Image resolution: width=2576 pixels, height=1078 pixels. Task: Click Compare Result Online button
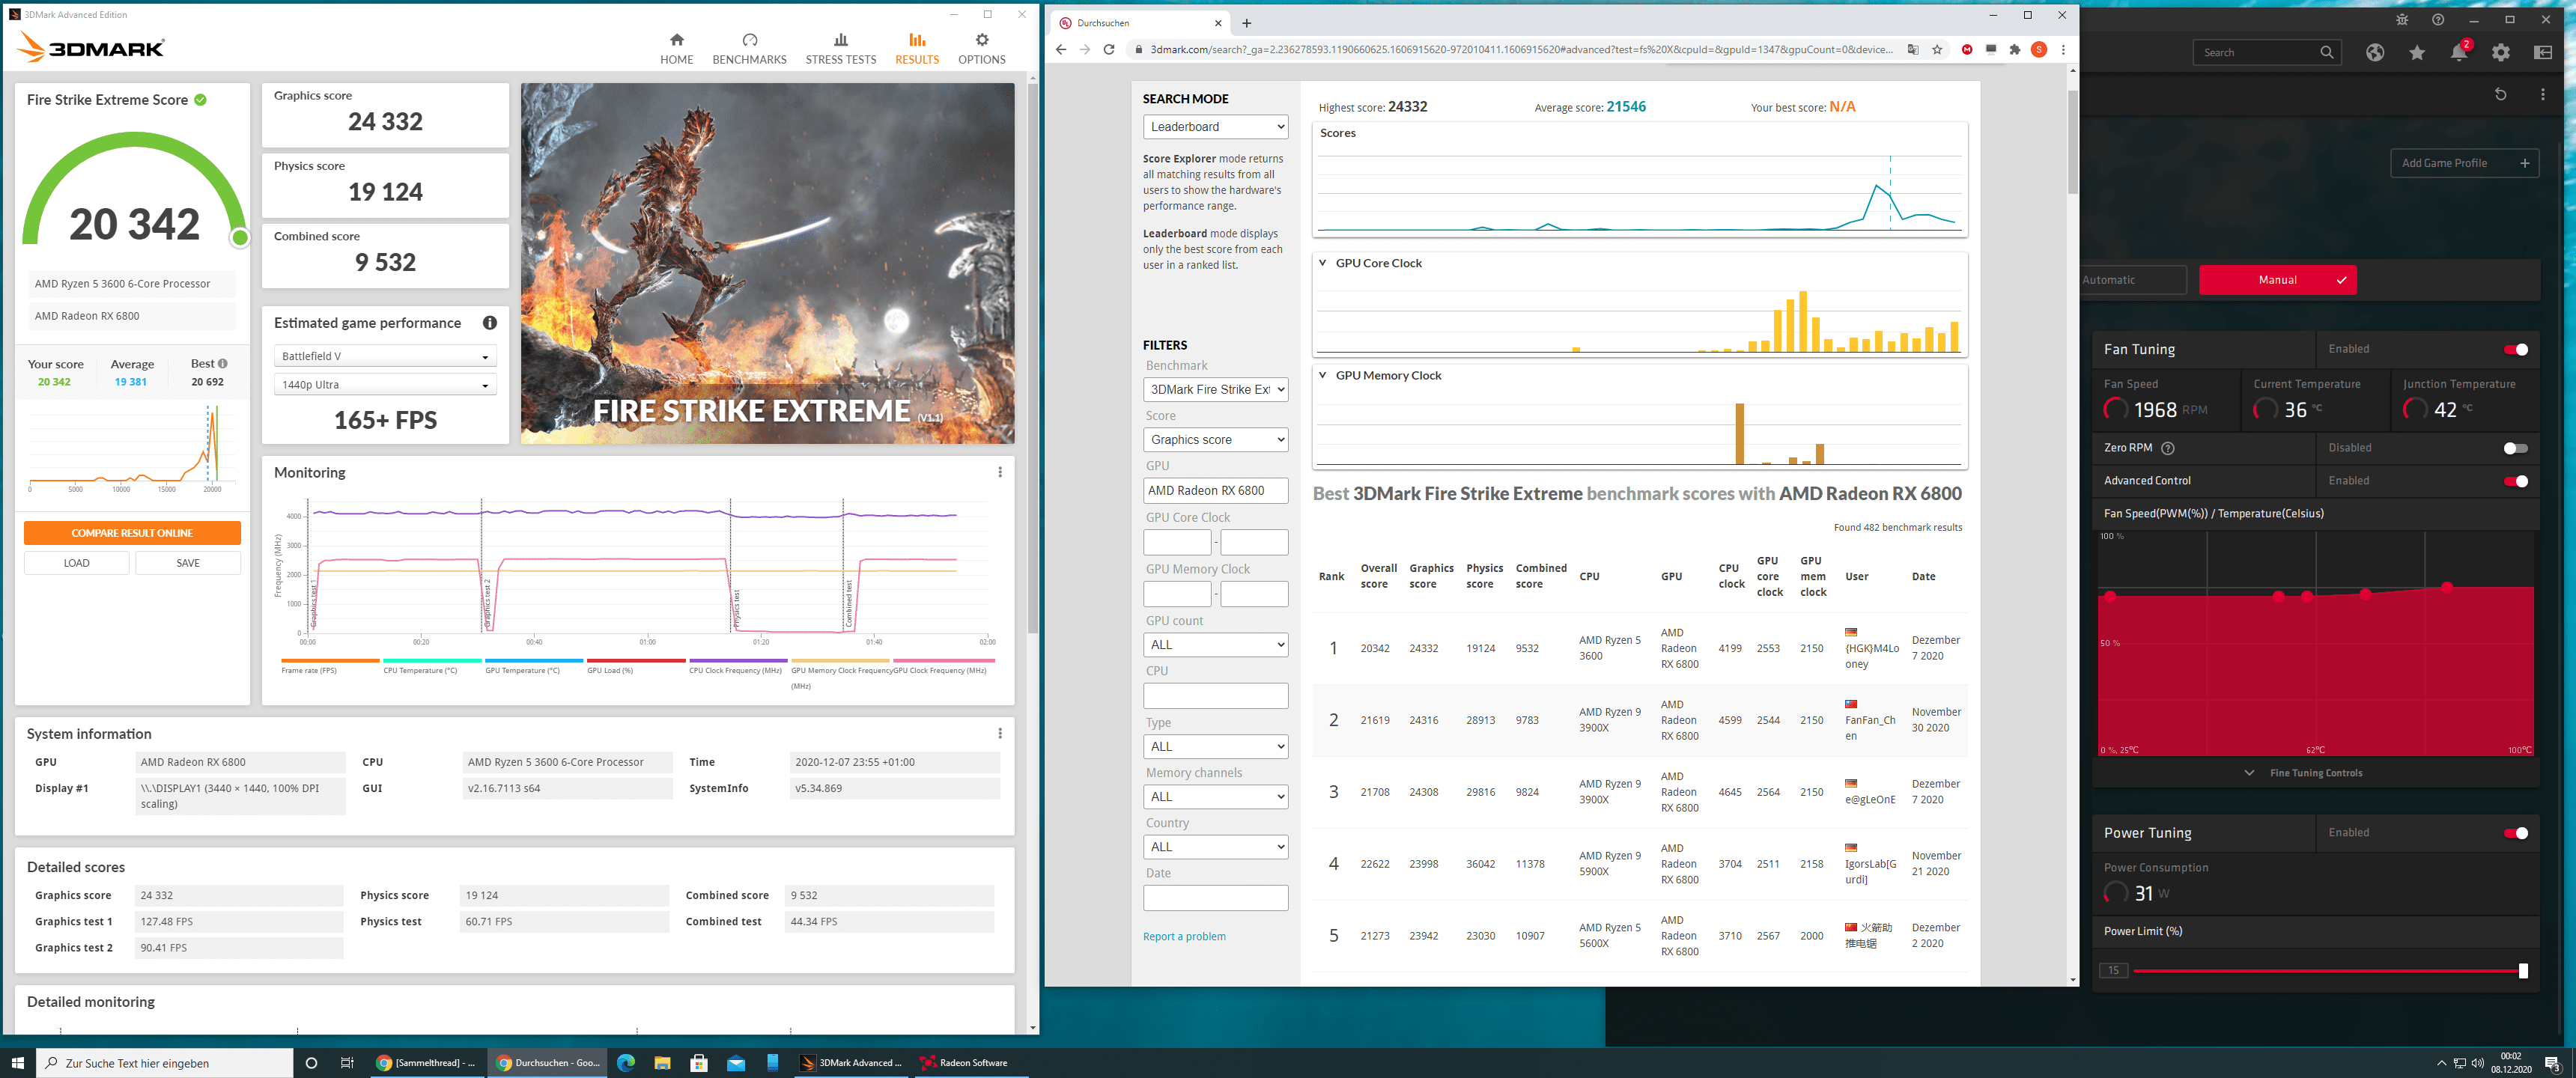(x=132, y=533)
